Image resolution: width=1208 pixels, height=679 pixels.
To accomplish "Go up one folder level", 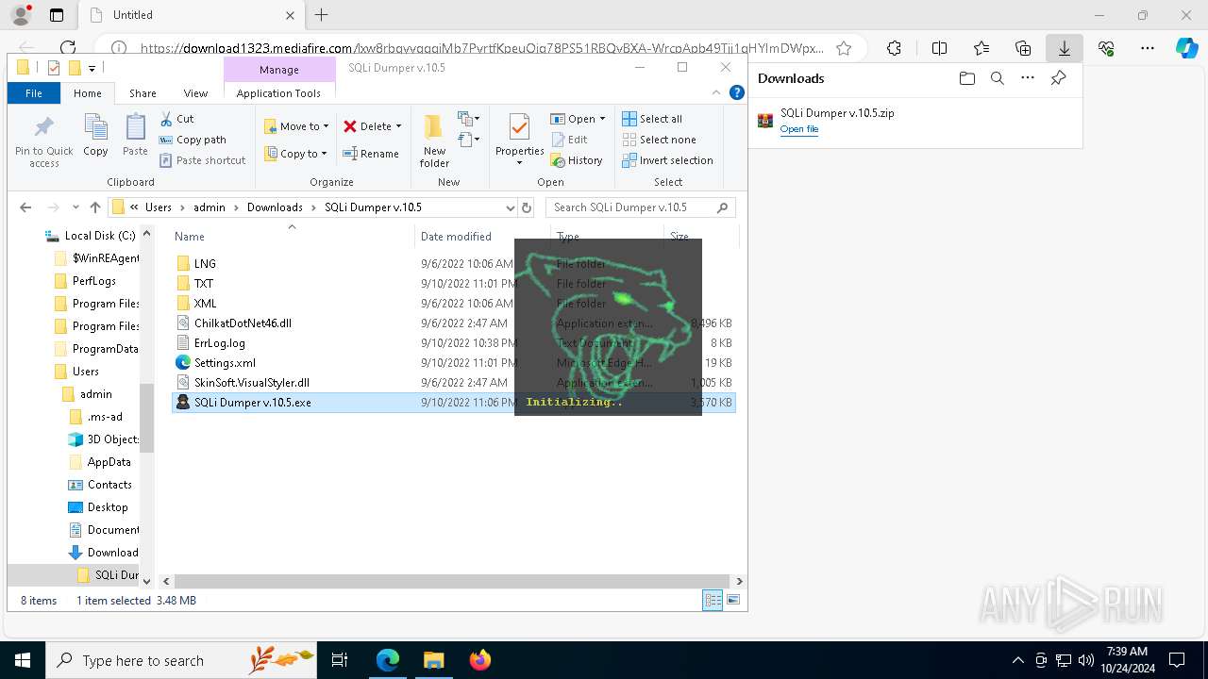I will (95, 207).
